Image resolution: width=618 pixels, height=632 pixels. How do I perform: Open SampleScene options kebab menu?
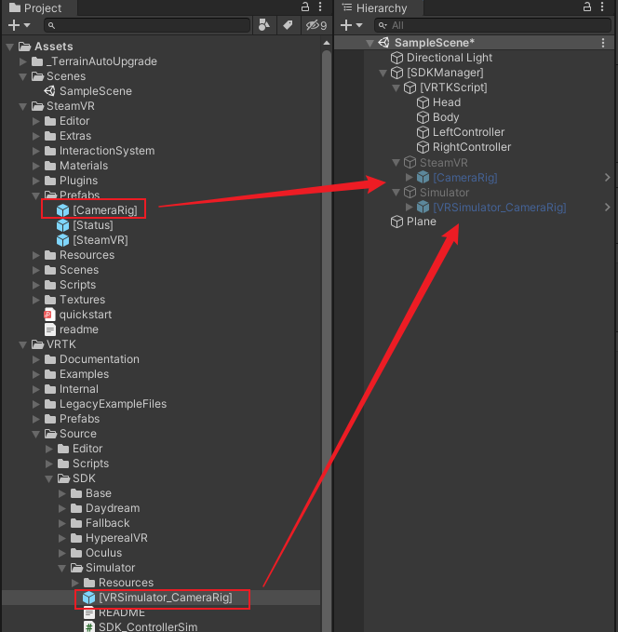[603, 43]
